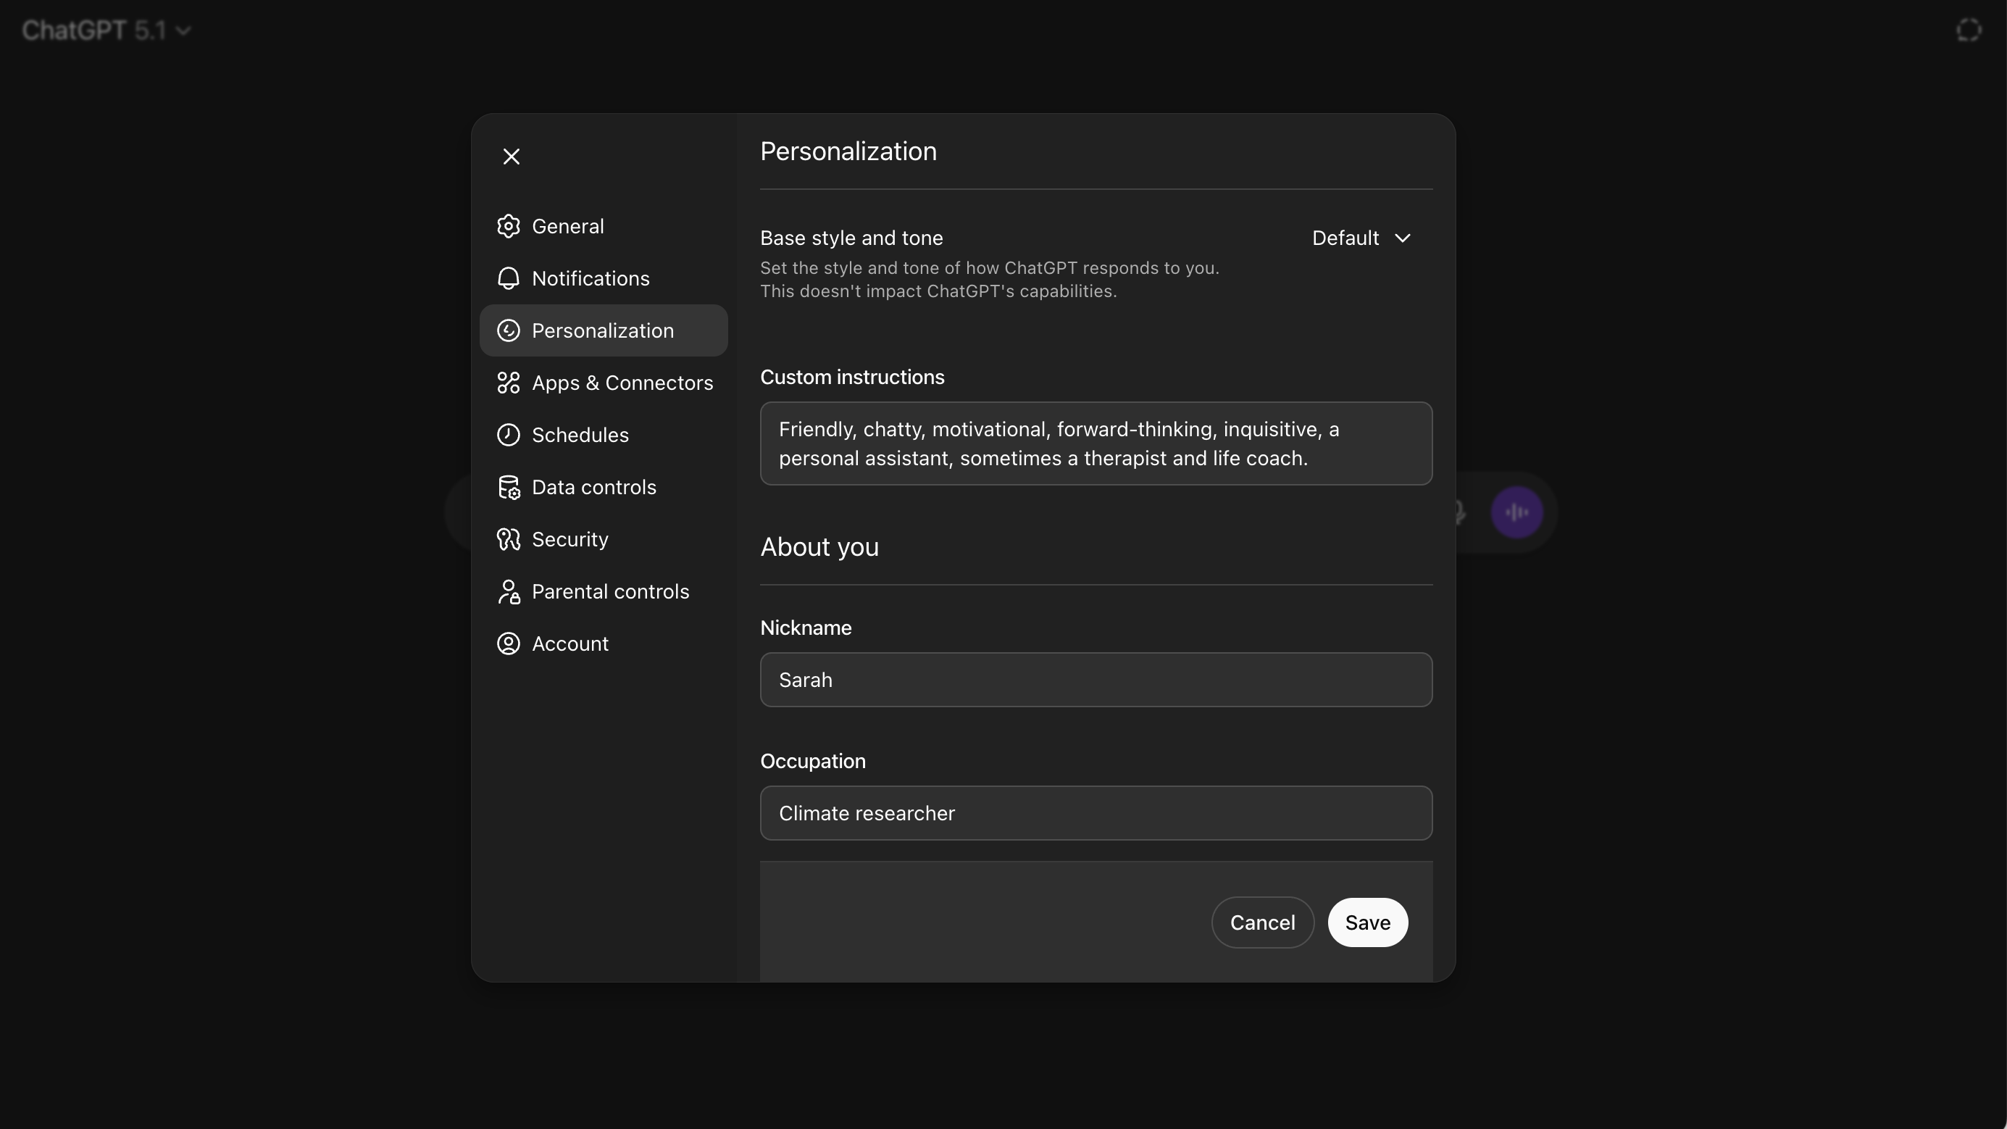Edit the Custom instructions text area
This screenshot has height=1129, width=2007.
tap(1096, 443)
